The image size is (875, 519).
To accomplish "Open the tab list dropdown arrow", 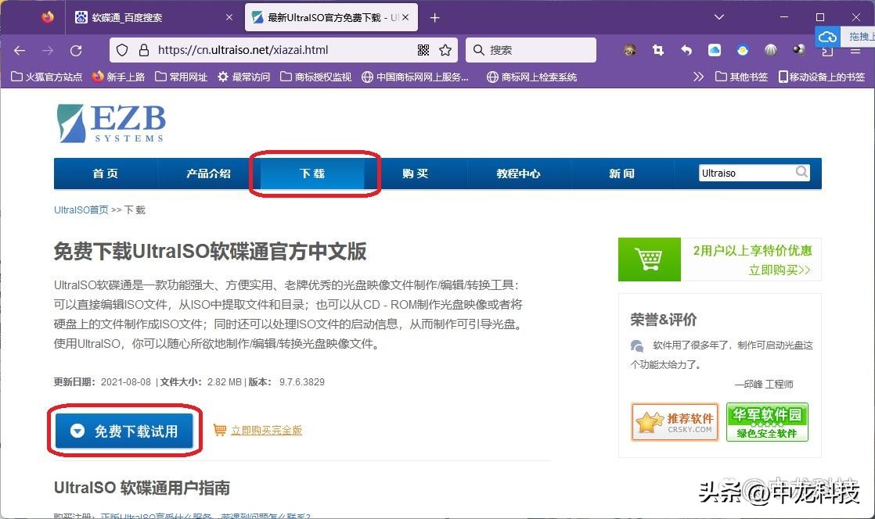I will 718,16.
